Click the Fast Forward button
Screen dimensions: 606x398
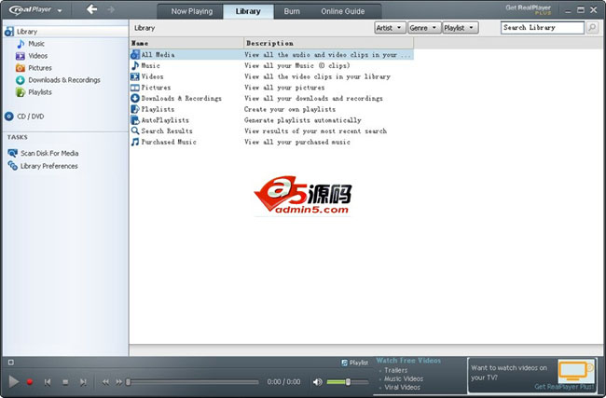118,382
